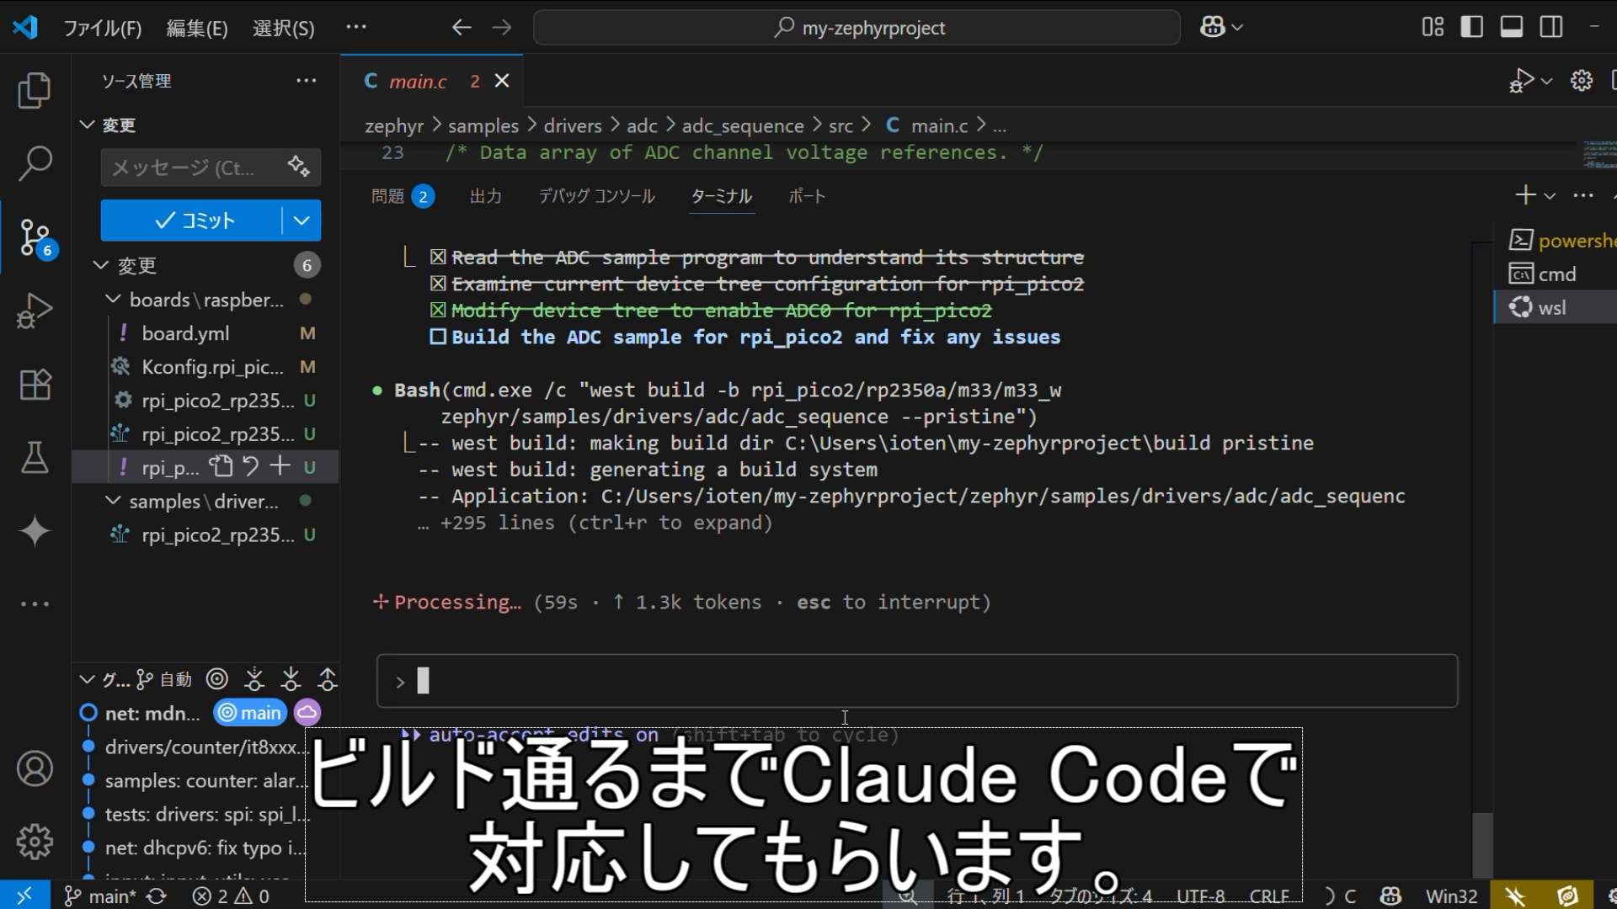Toggle the primary side bar
1617x909 pixels.
[1472, 28]
